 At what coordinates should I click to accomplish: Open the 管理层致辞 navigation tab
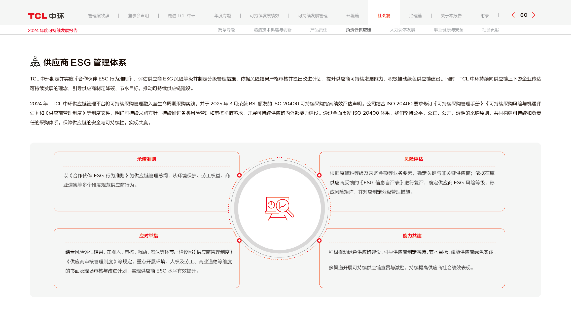coord(98,16)
